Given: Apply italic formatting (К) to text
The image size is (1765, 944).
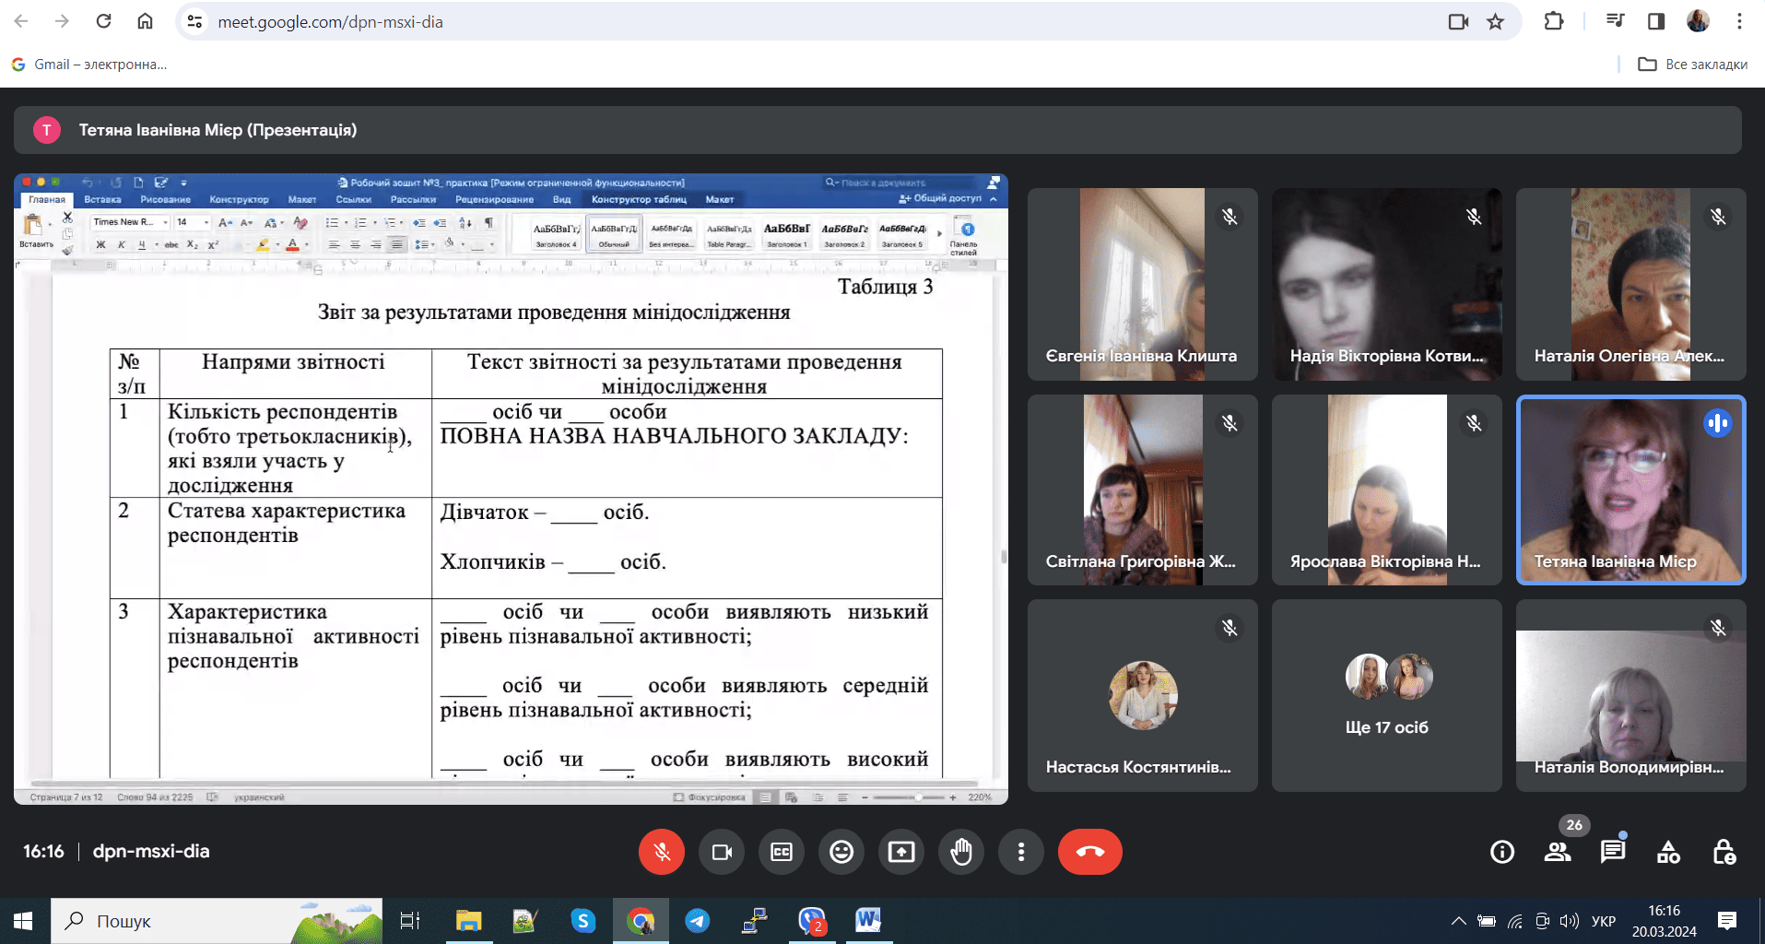Looking at the screenshot, I should pos(122,244).
